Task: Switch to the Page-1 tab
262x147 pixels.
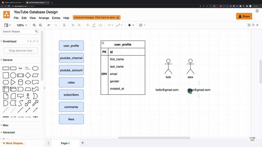Action: tap(65, 143)
